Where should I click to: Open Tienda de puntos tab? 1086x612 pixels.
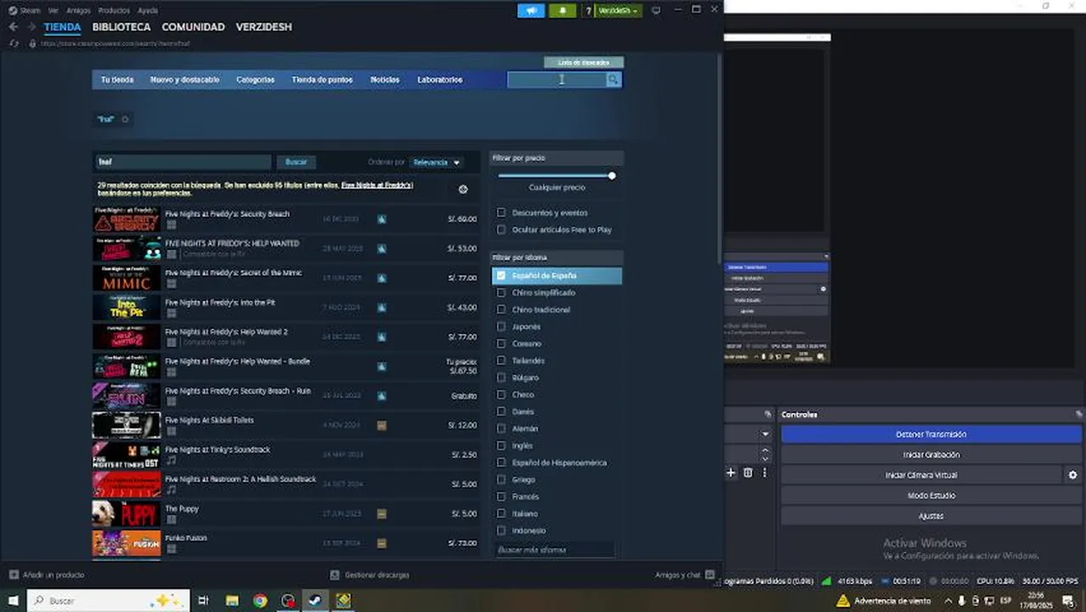pos(322,80)
